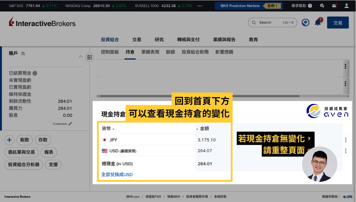Image resolution: width=356 pixels, height=202 pixels.
Task: Open options menu for JPY row
Action: (345, 140)
